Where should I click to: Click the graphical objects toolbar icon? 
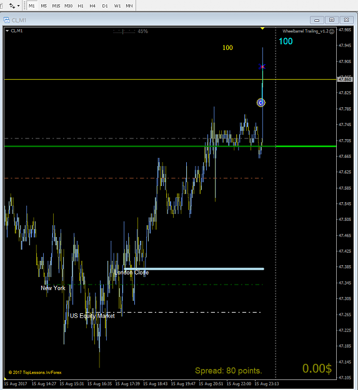[12, 6]
